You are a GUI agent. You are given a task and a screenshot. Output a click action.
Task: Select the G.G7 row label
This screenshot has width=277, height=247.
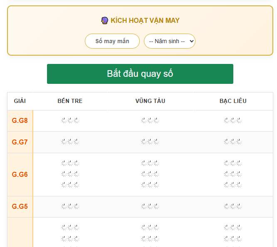20,142
